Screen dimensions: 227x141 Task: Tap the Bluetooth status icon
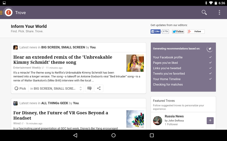(206, 3)
